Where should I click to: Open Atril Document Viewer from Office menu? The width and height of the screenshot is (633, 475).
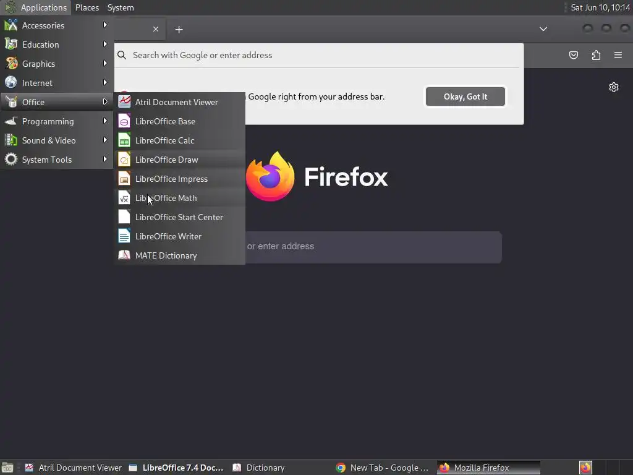180,102
